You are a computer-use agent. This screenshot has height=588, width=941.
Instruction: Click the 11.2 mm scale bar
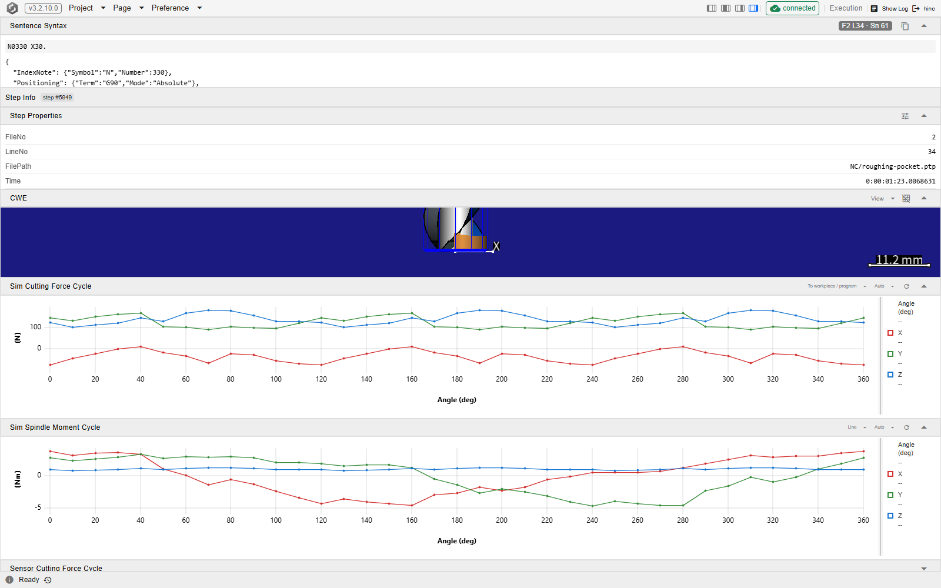pos(899,260)
